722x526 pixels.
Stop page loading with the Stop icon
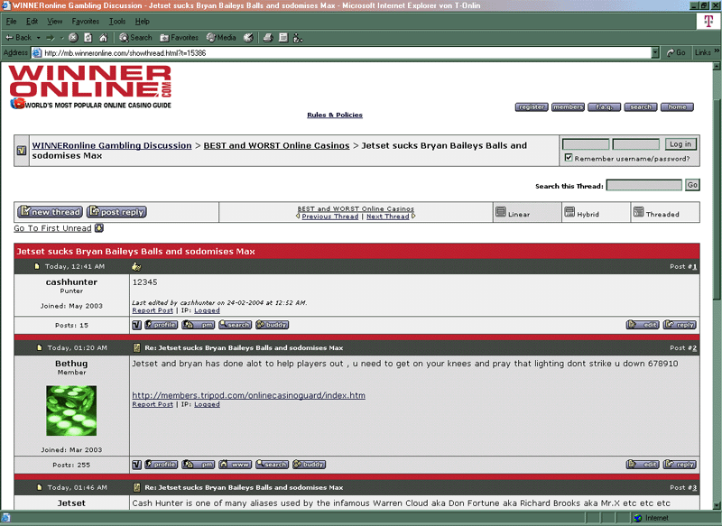point(73,38)
